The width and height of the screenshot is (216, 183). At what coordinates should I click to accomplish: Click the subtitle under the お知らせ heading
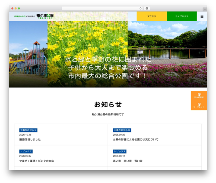(108, 114)
